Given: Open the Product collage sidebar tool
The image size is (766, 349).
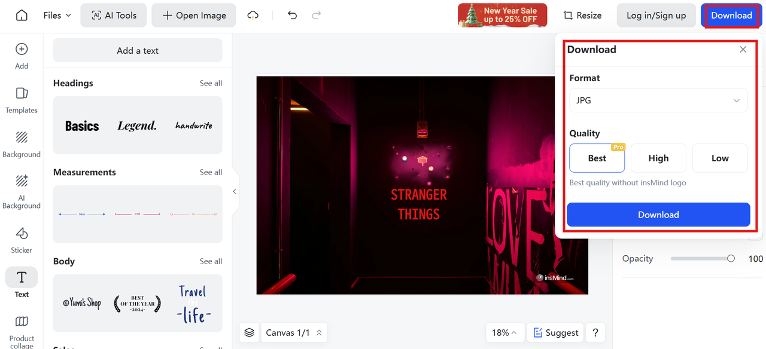Looking at the screenshot, I should tap(22, 331).
